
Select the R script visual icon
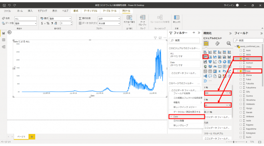(220, 72)
